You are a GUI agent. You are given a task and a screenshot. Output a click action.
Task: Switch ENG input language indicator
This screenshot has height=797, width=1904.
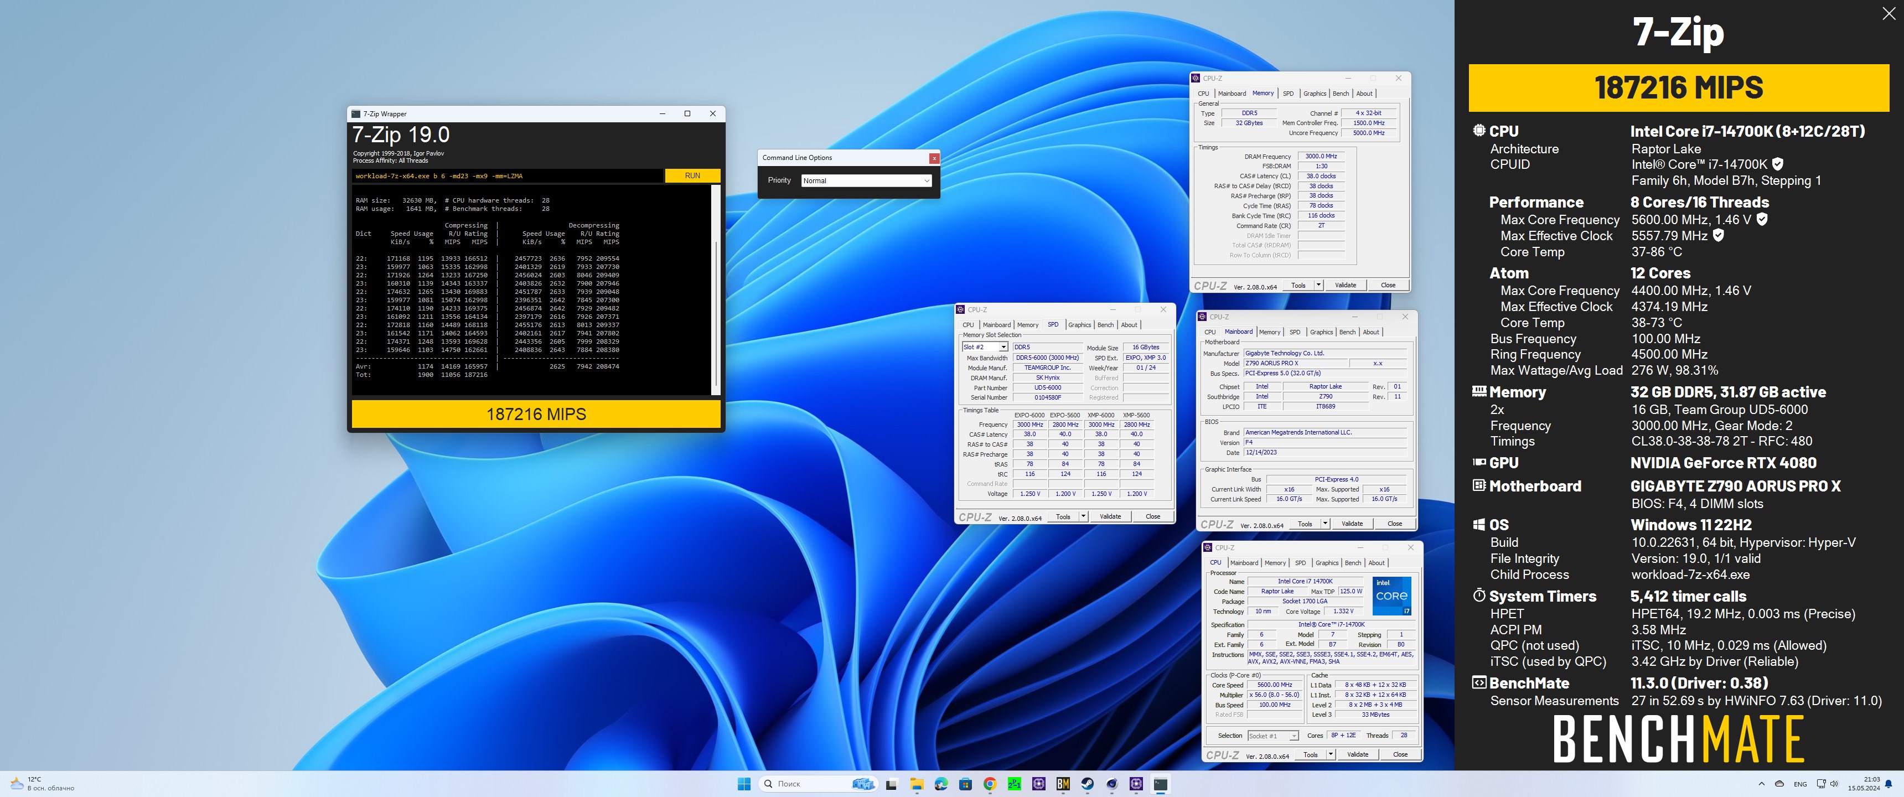[1800, 784]
